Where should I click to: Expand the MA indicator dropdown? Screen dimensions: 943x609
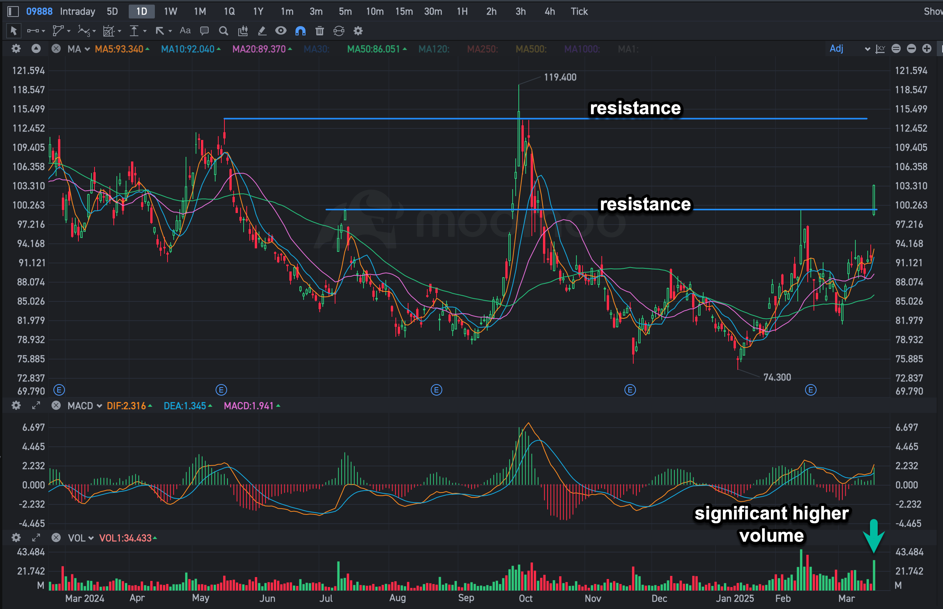click(x=87, y=49)
